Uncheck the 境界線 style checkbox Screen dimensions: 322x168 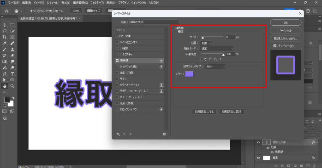pos(117,61)
